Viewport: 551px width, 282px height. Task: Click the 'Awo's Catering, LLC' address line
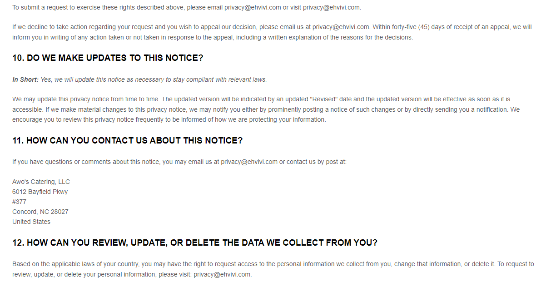pos(41,182)
